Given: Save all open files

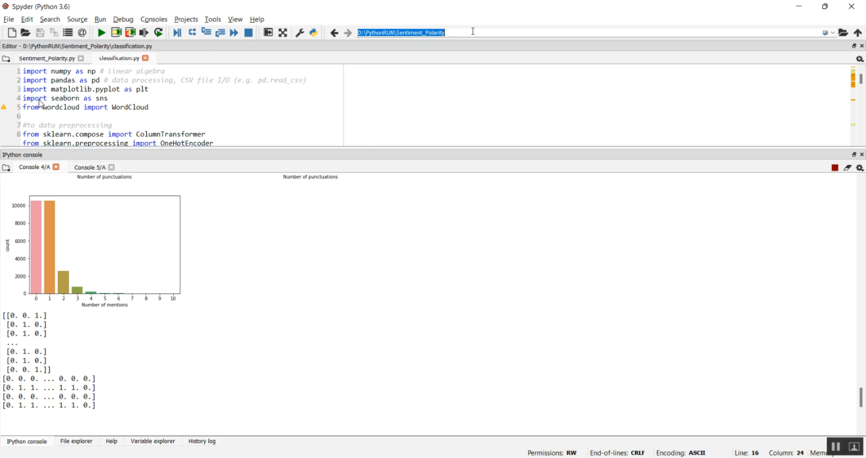Looking at the screenshot, I should (54, 33).
